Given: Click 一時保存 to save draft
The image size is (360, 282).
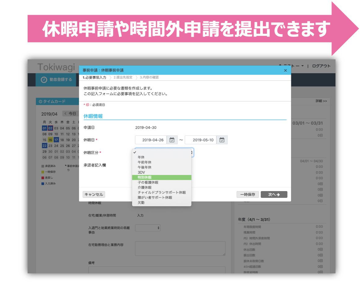Looking at the screenshot, I should tap(248, 194).
